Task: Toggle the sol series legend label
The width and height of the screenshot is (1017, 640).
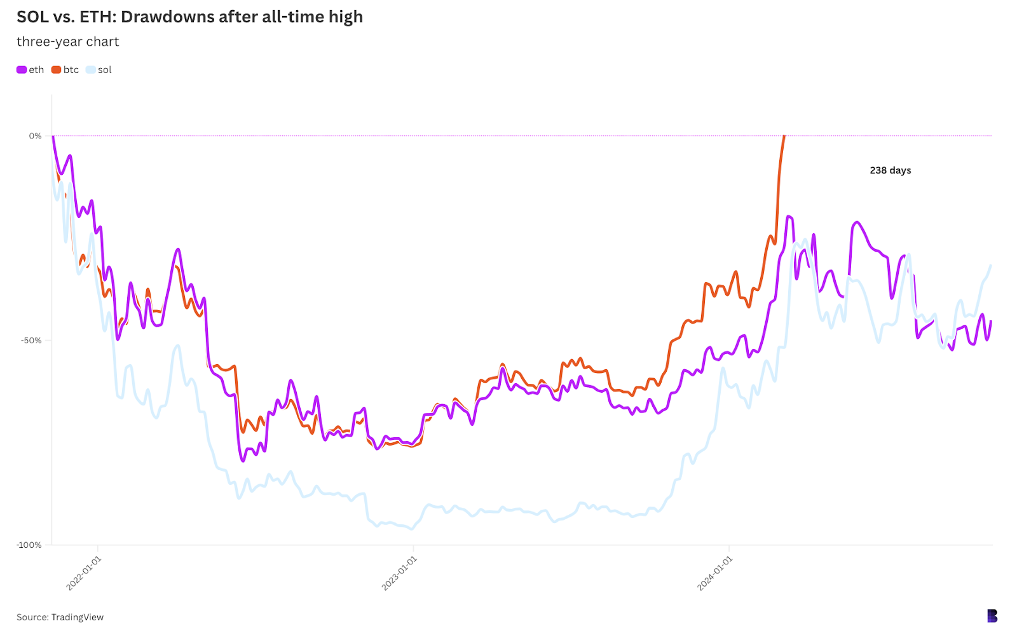Action: 105,70
